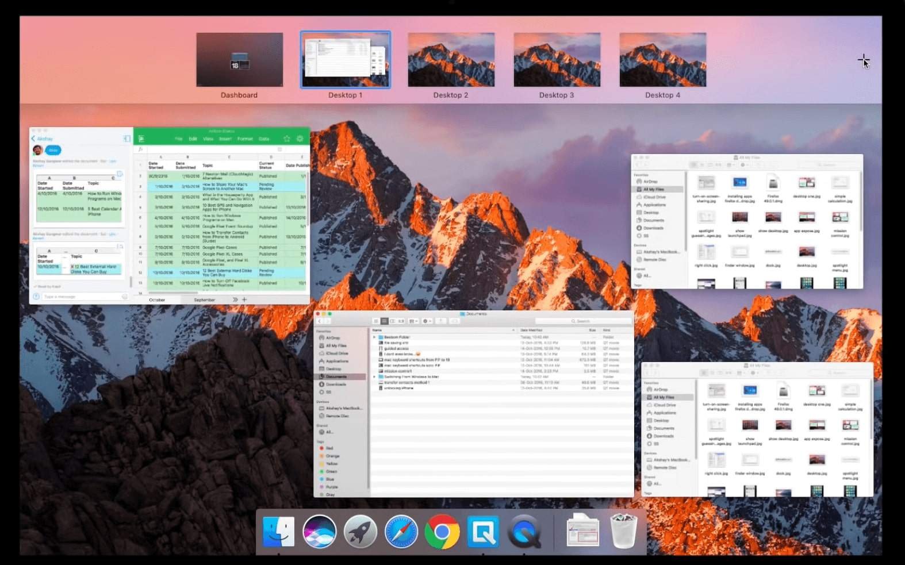905x565 pixels.
Task: Open the Trash in the Dock
Action: click(x=623, y=531)
